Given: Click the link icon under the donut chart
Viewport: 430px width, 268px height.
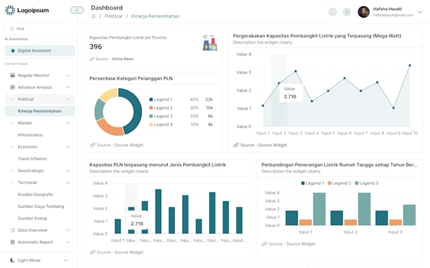Looking at the screenshot, I should point(92,145).
